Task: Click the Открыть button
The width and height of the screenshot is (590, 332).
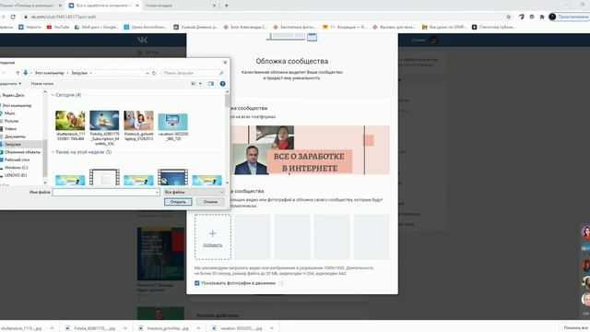Action: [x=178, y=202]
